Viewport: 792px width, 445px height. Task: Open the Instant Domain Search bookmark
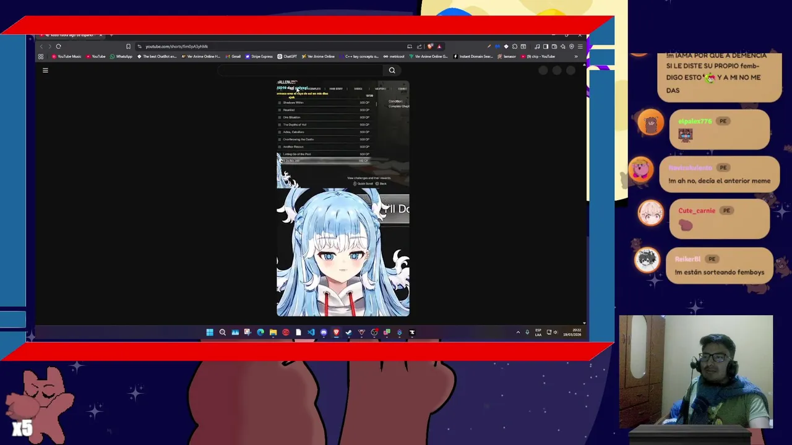[x=473, y=56]
